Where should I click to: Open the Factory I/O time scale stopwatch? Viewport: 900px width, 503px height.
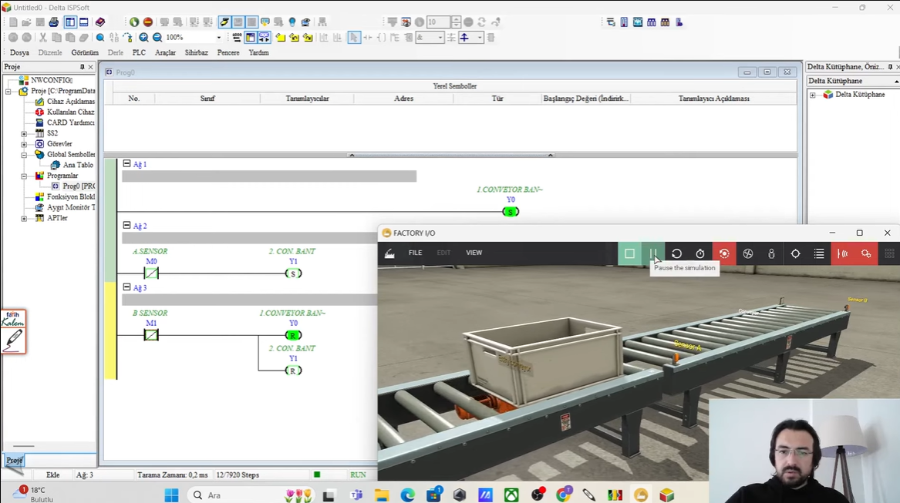pos(700,253)
